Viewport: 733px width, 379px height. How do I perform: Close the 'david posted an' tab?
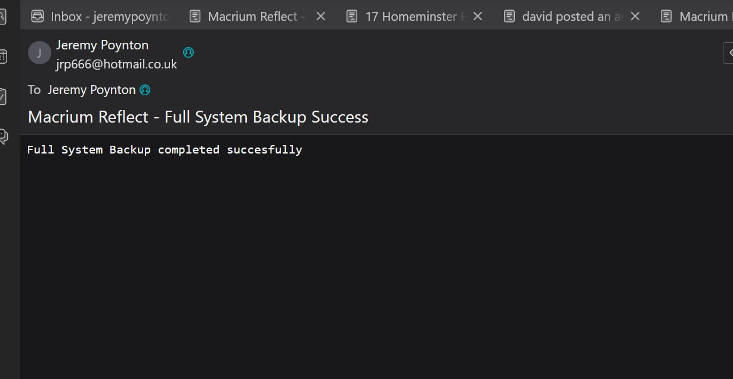[635, 17]
